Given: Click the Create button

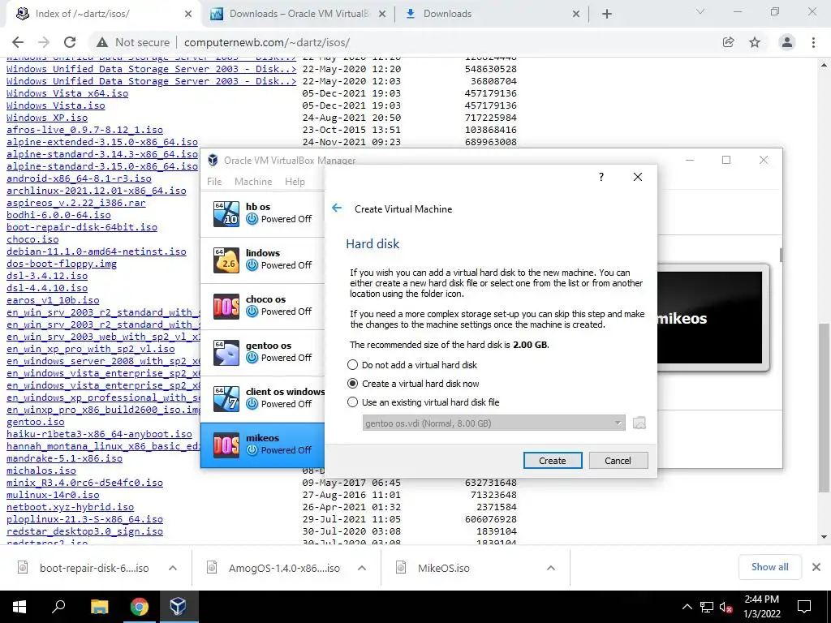Looking at the screenshot, I should point(552,461).
